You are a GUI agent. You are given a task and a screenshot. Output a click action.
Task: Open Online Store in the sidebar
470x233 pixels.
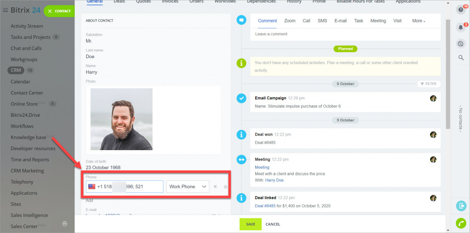point(24,104)
